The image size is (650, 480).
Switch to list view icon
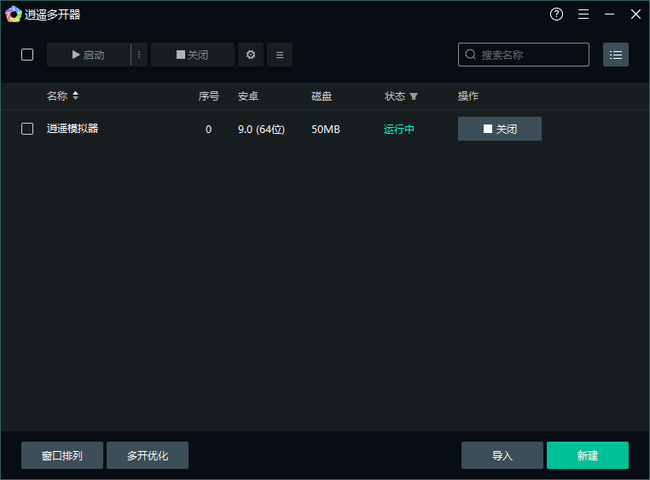coord(616,55)
